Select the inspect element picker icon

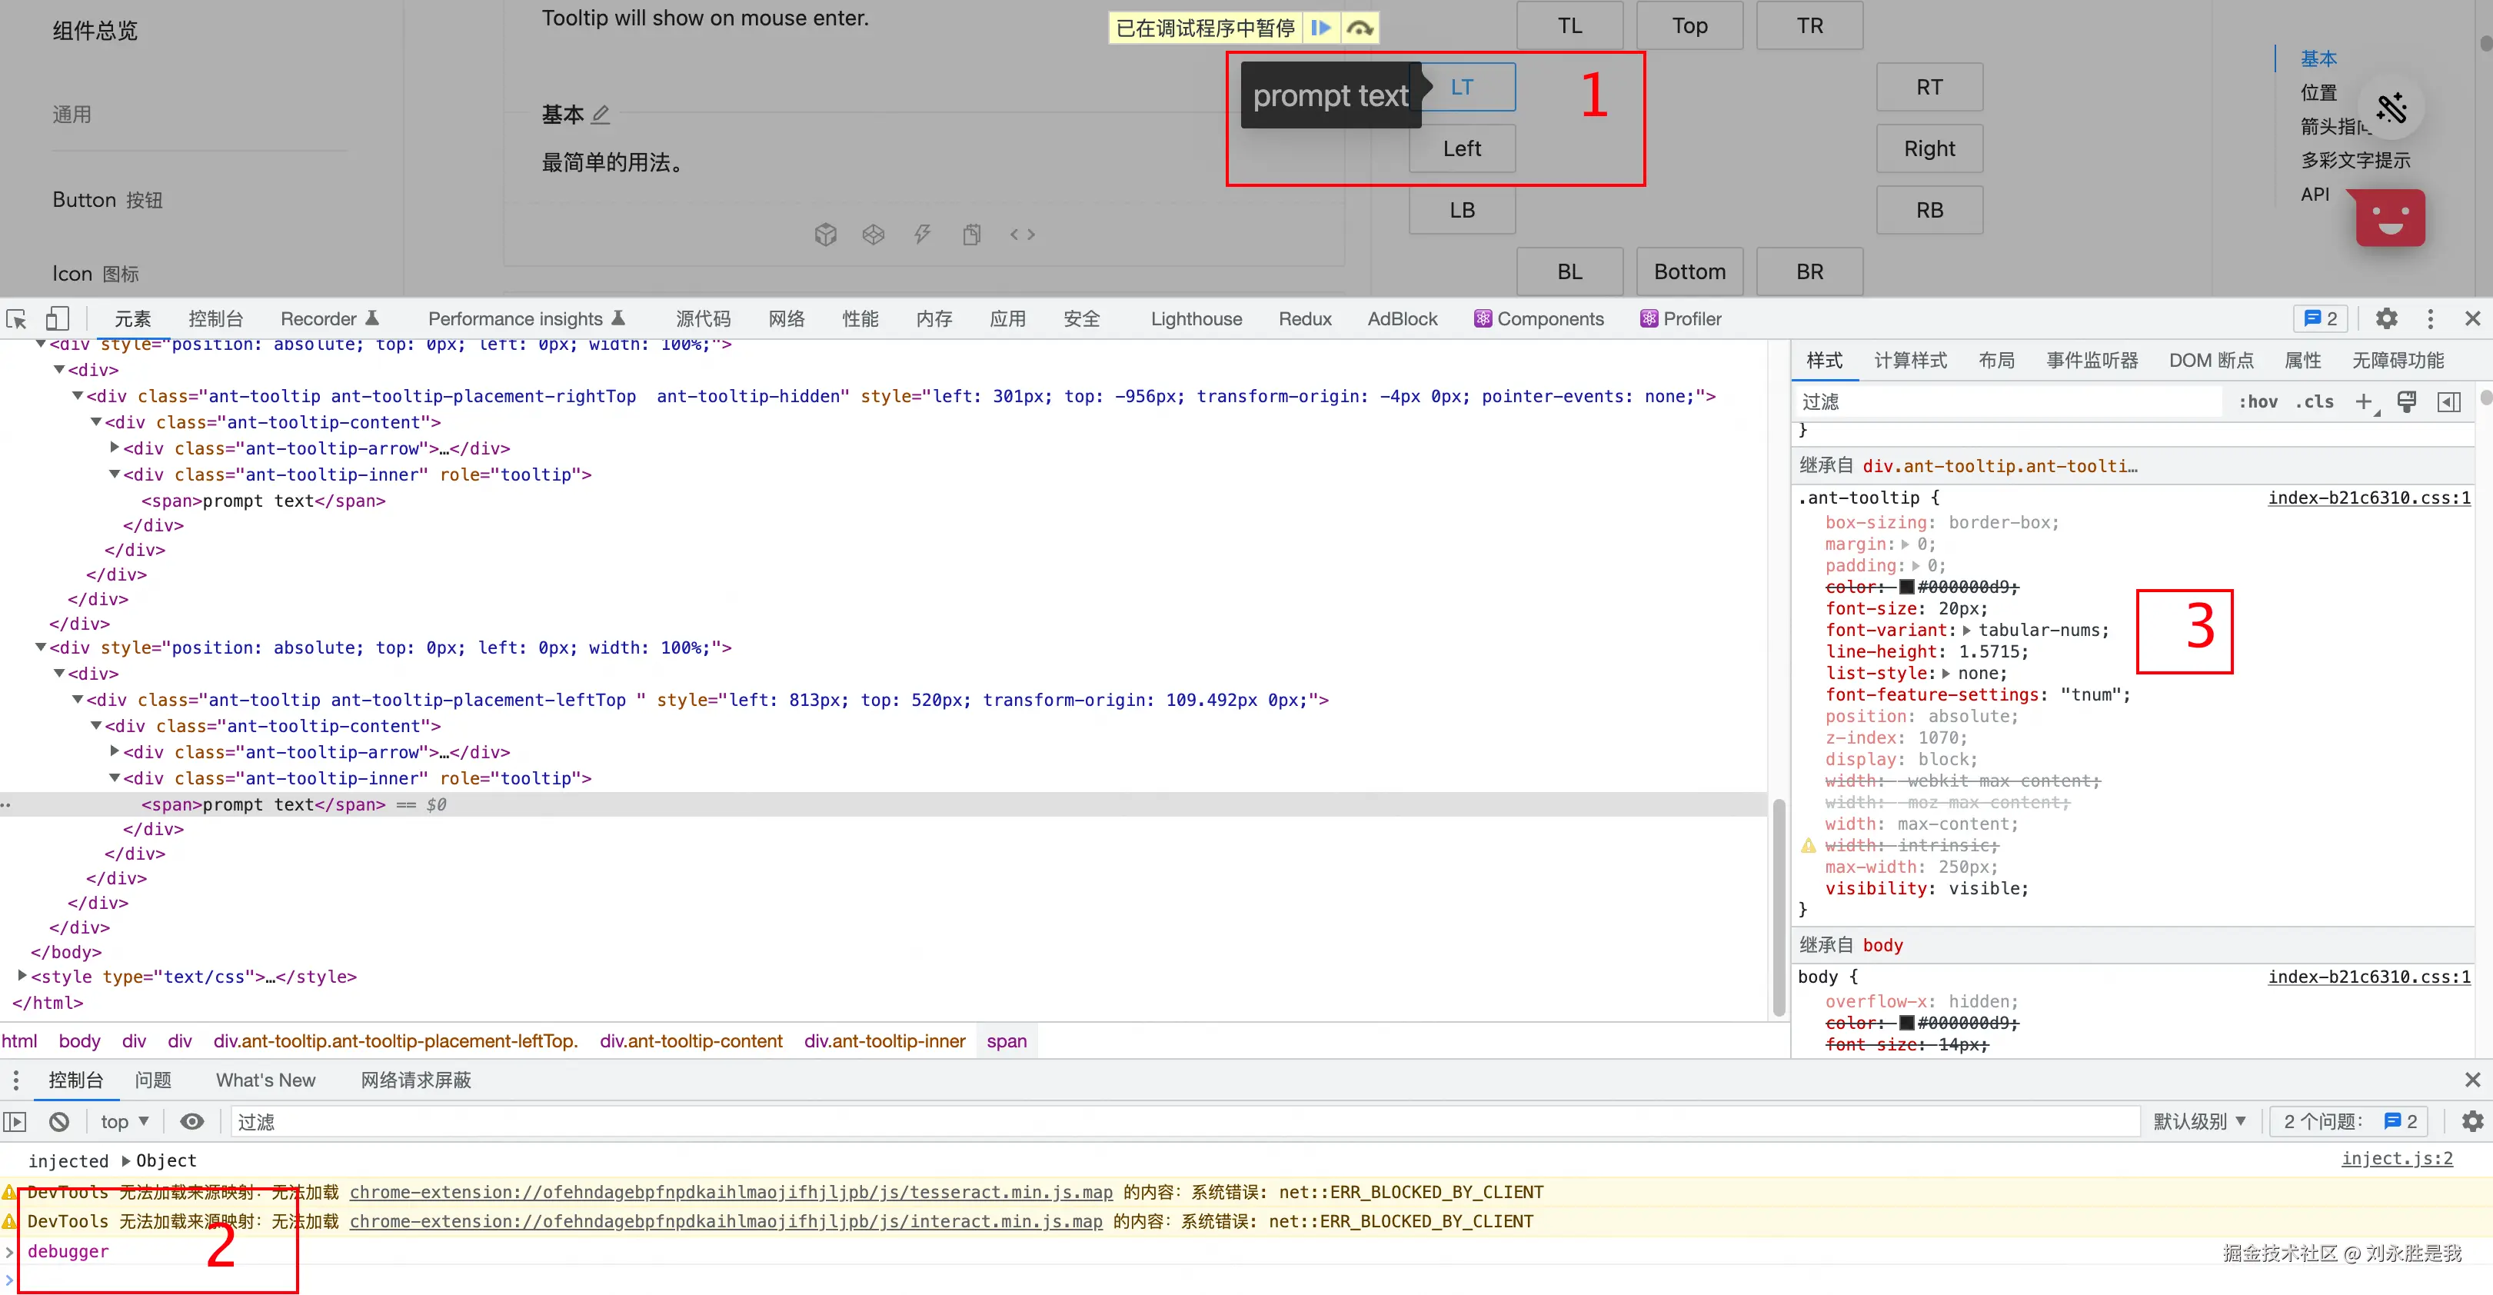coord(16,318)
